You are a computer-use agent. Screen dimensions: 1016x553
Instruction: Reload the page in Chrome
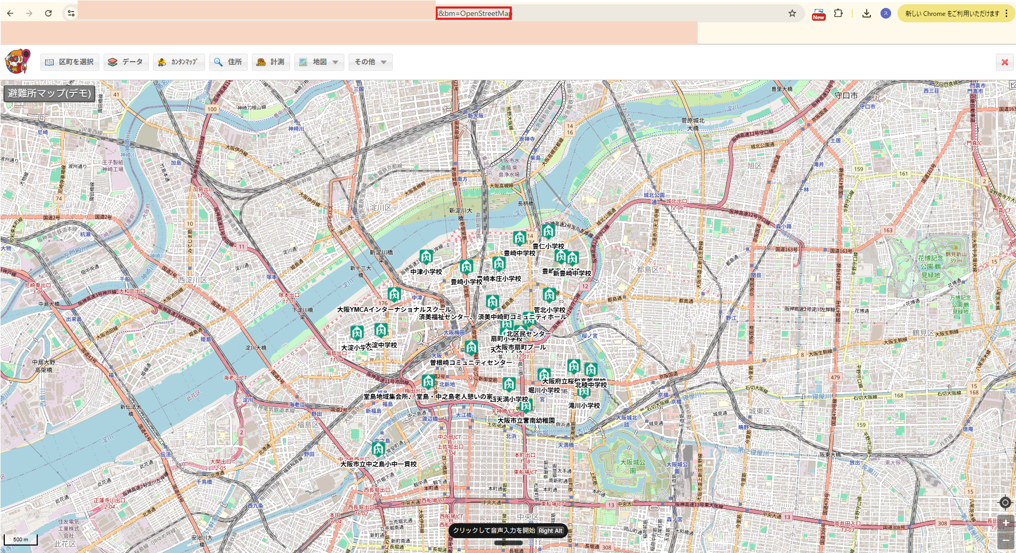click(x=48, y=13)
